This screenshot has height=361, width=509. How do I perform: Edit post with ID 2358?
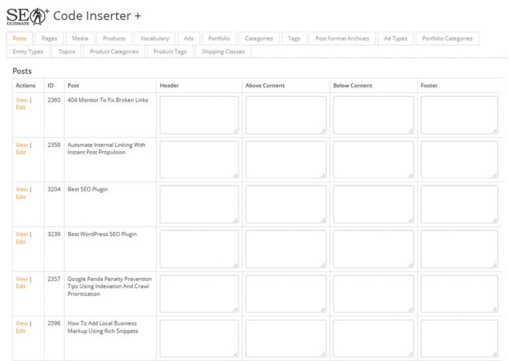pyautogui.click(x=20, y=152)
